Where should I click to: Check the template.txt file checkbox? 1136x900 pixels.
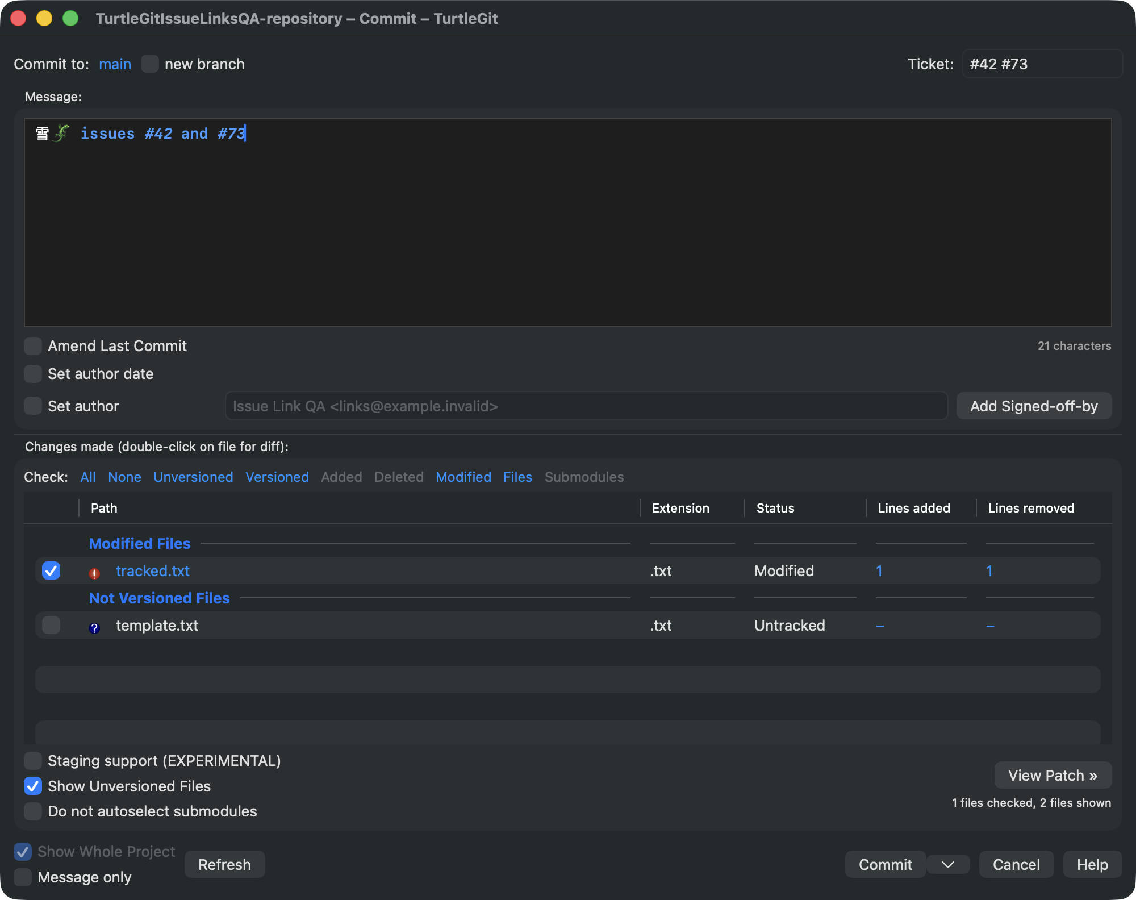51,625
